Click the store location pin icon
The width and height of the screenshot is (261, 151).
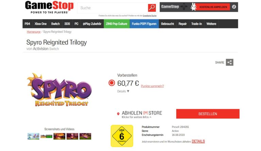118,114
